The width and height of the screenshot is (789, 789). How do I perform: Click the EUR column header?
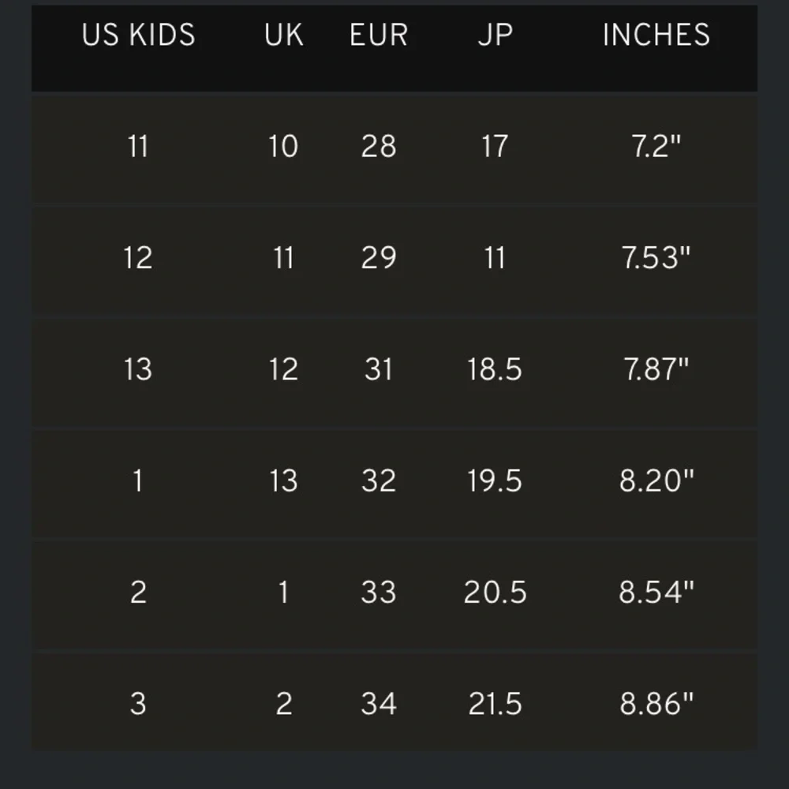click(x=379, y=36)
